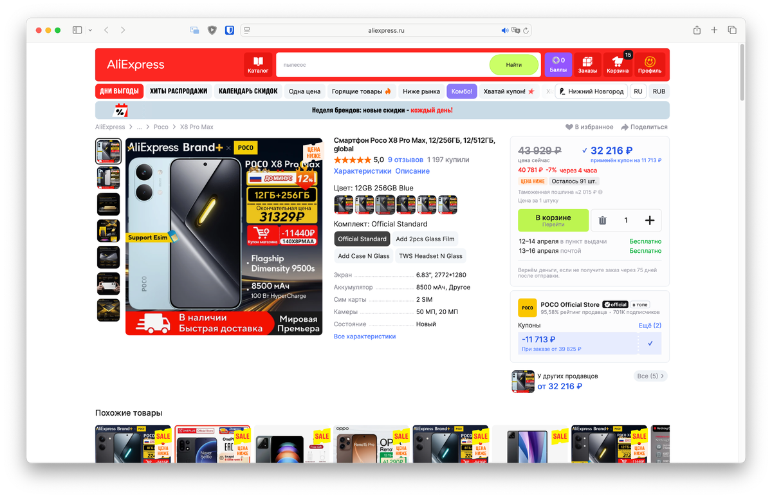This screenshot has height=498, width=772.
Task: Select Official Standard bundle option
Action: (362, 239)
